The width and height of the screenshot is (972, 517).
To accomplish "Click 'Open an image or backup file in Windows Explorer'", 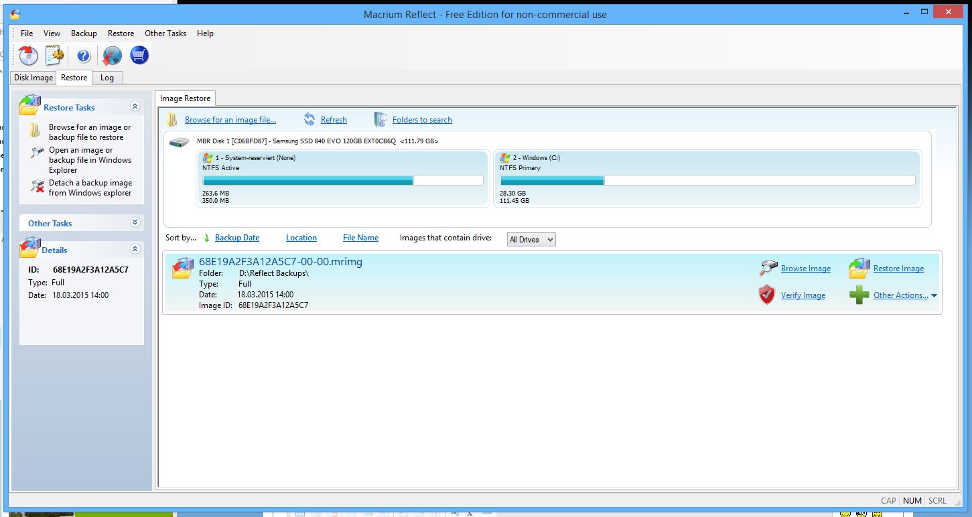I will (90, 160).
